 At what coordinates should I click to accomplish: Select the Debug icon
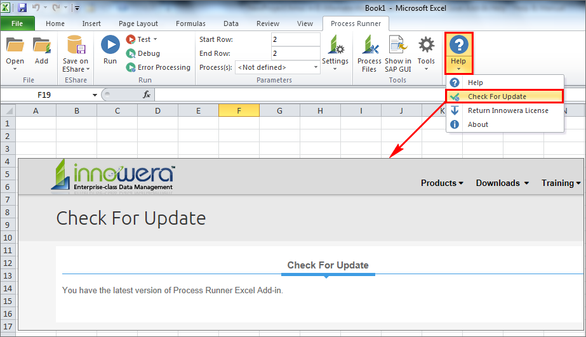coord(131,53)
